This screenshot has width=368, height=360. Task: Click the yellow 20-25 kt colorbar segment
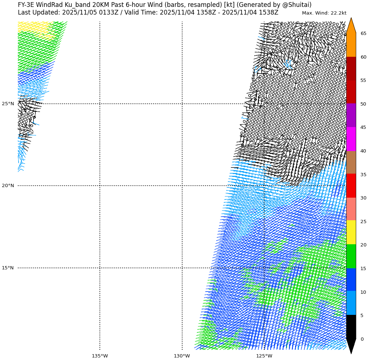point(351,232)
